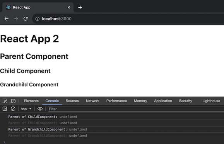Screen dimensions: 224x144
Task: Show the console sidebar icon
Action: pos(5,109)
